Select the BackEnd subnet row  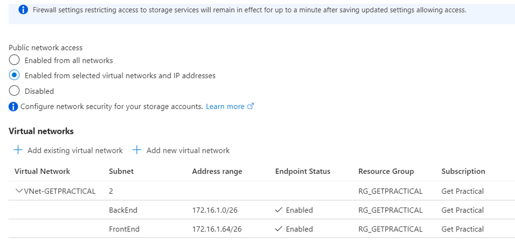[x=123, y=210]
